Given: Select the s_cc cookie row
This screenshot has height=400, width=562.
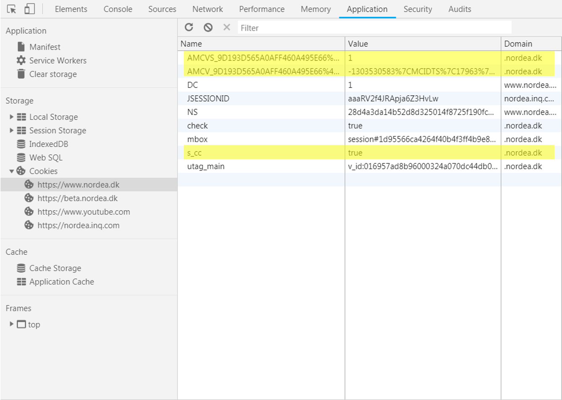Looking at the screenshot, I should (x=369, y=153).
